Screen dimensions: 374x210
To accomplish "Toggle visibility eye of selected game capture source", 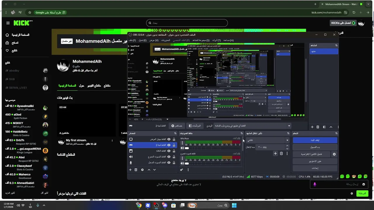I will coord(169,145).
